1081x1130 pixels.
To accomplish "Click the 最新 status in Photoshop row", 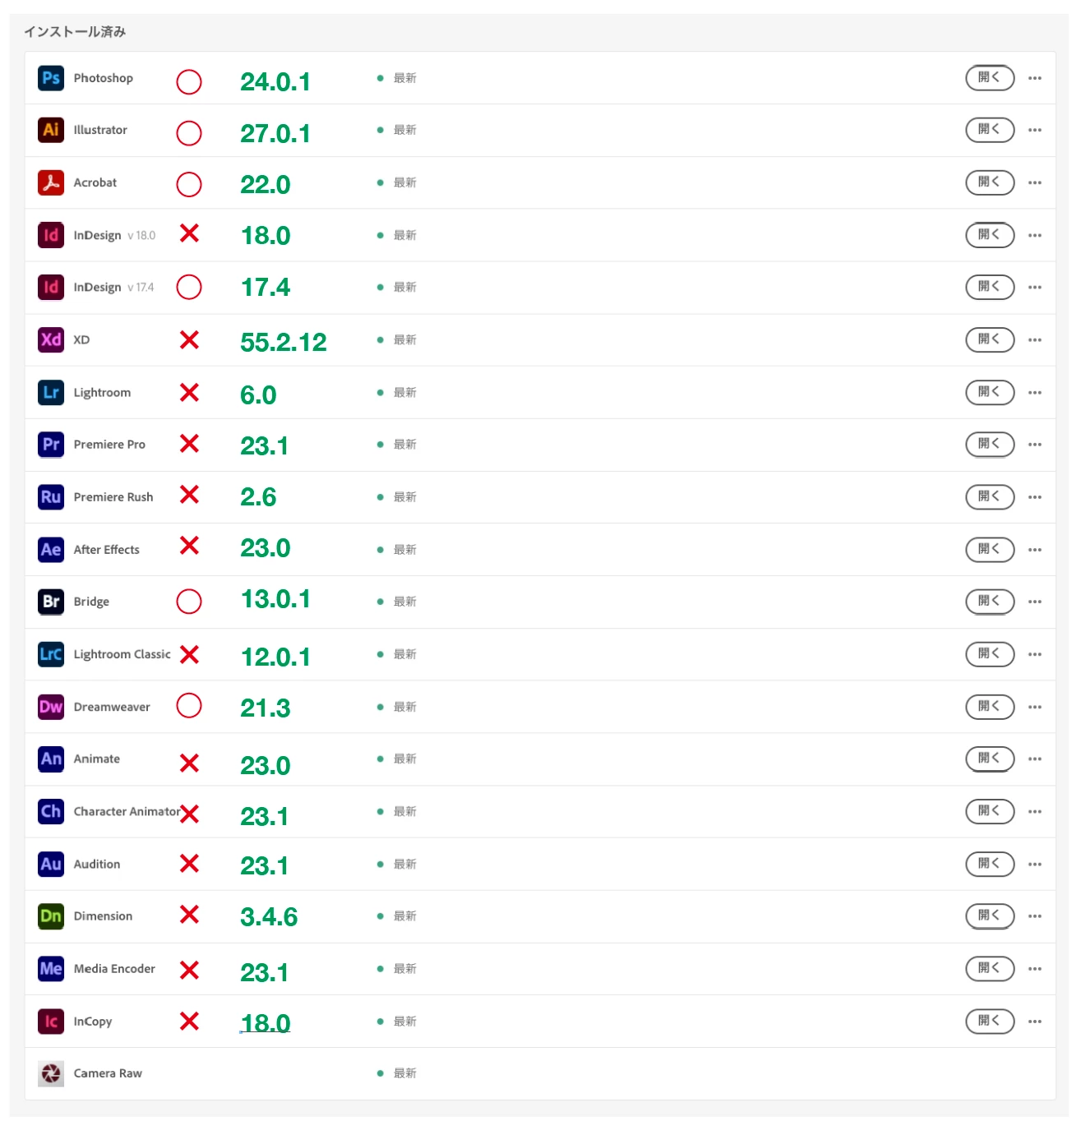I will click(x=404, y=78).
